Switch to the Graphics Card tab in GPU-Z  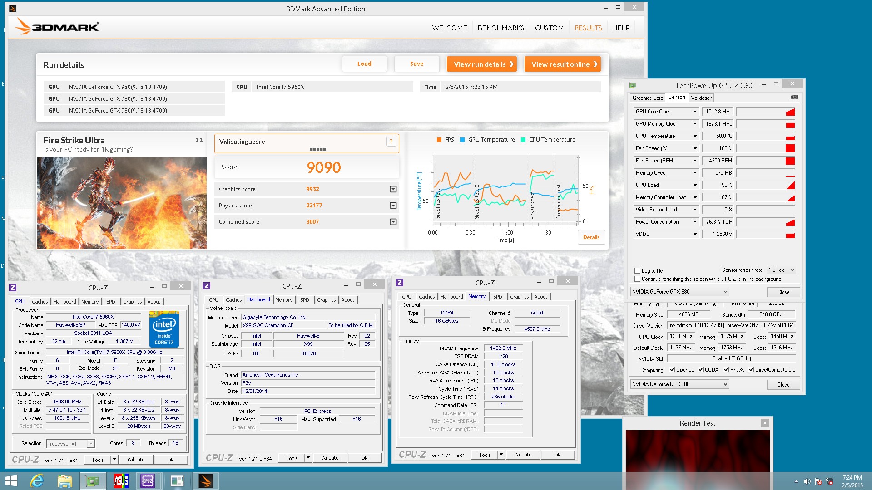648,98
